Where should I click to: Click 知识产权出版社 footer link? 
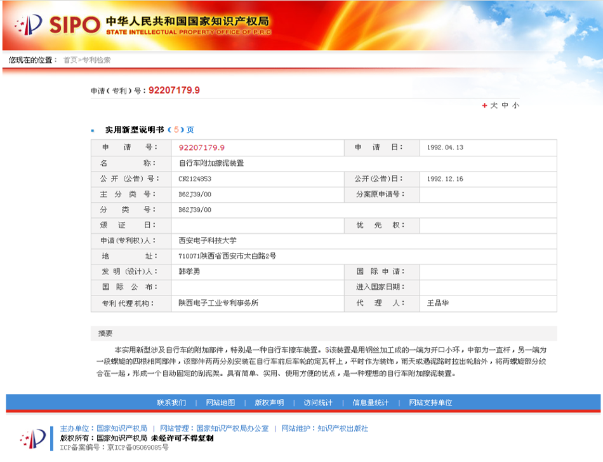click(x=343, y=428)
